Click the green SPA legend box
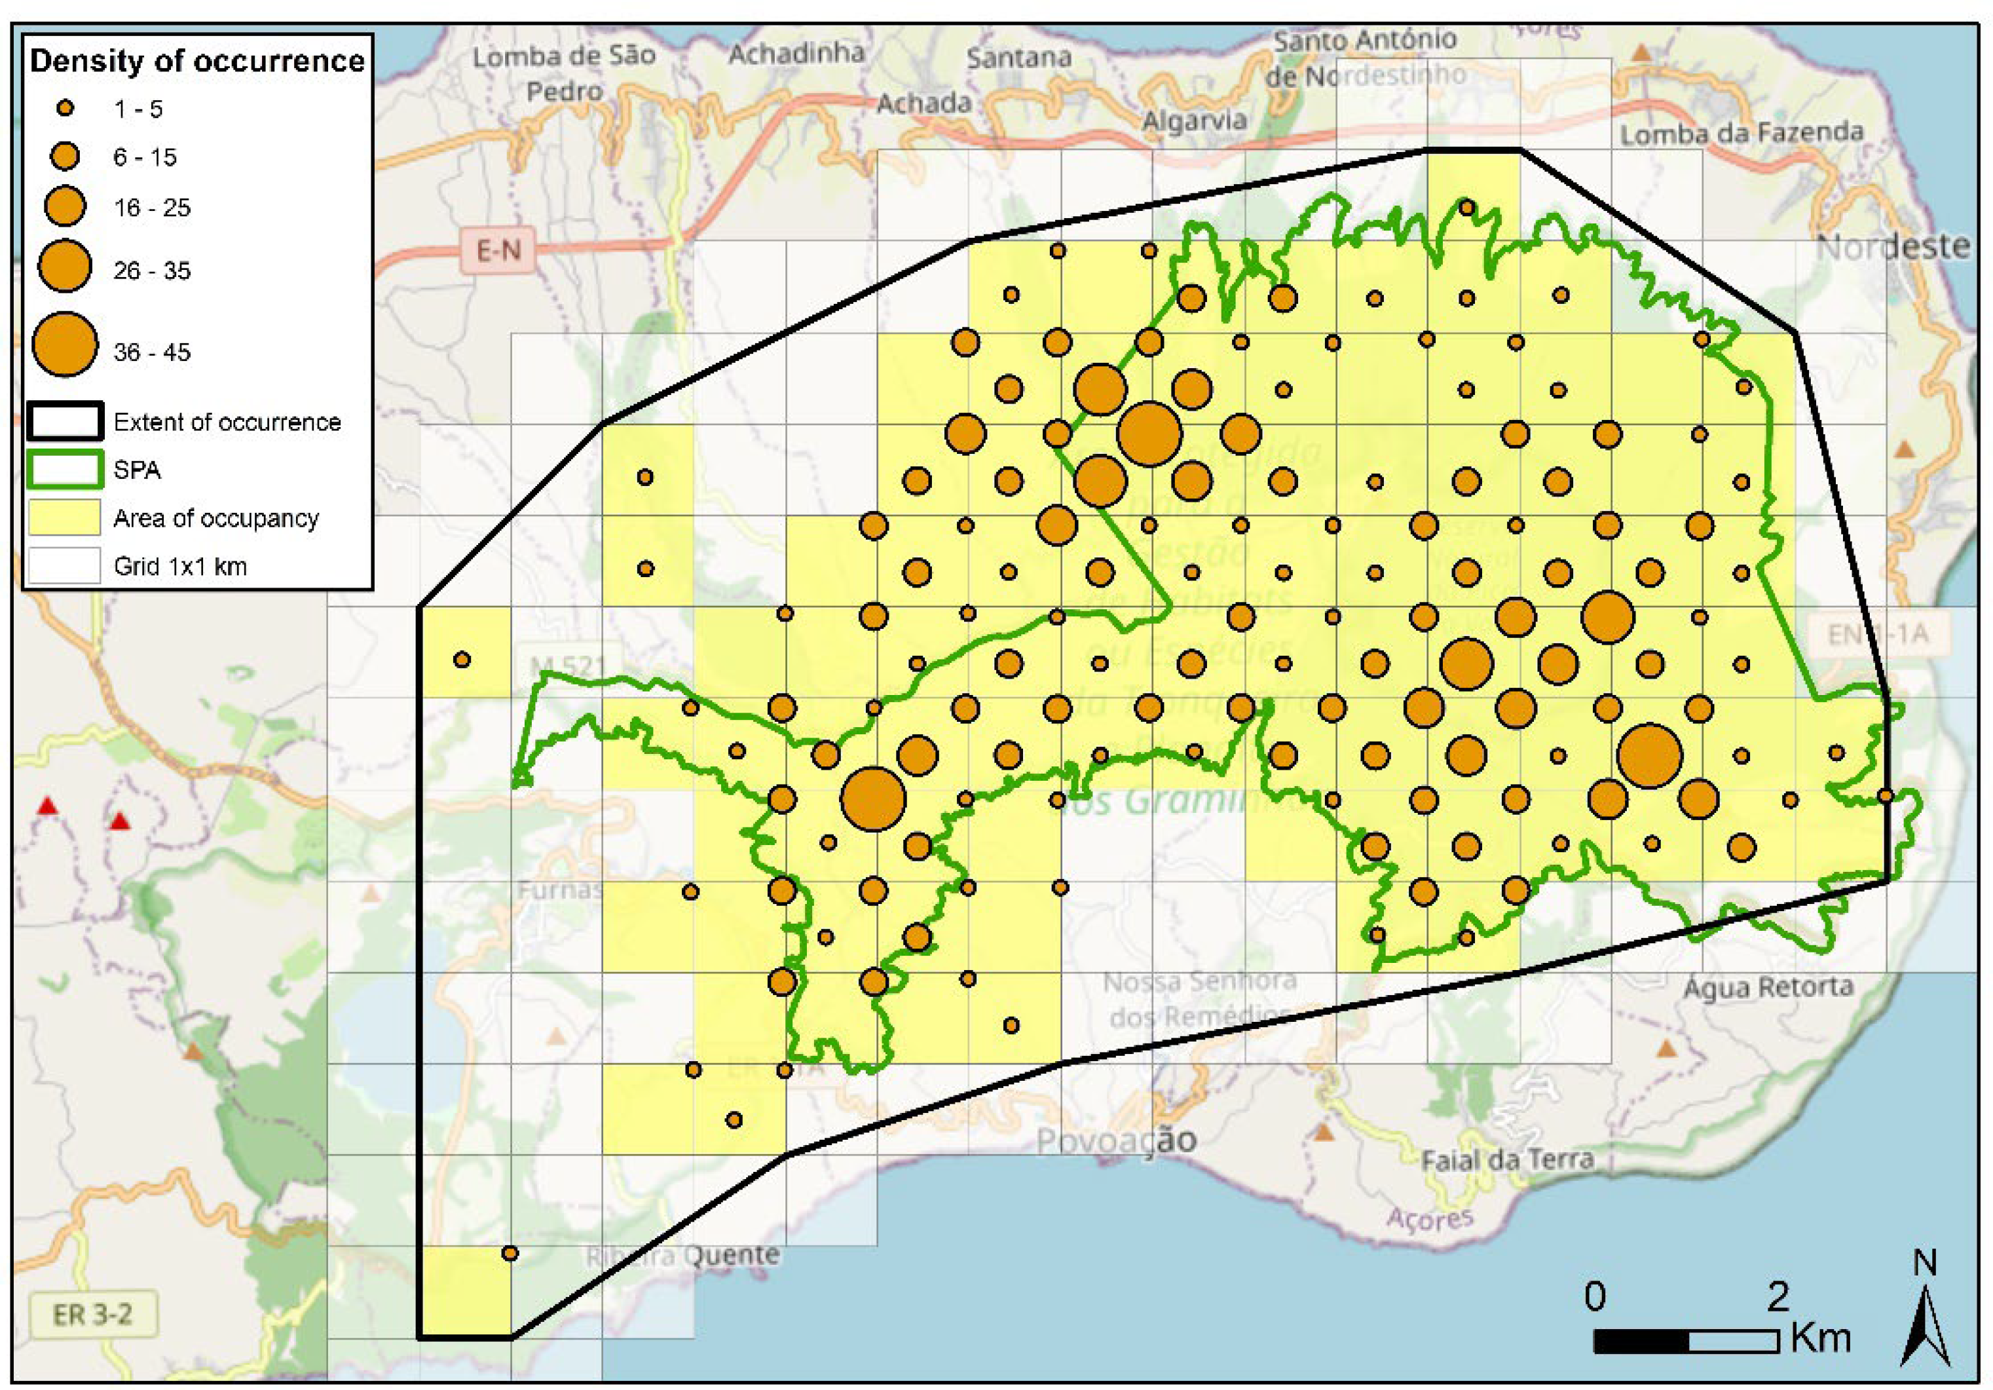Viewport: 1993px width, 1390px height. coord(65,470)
